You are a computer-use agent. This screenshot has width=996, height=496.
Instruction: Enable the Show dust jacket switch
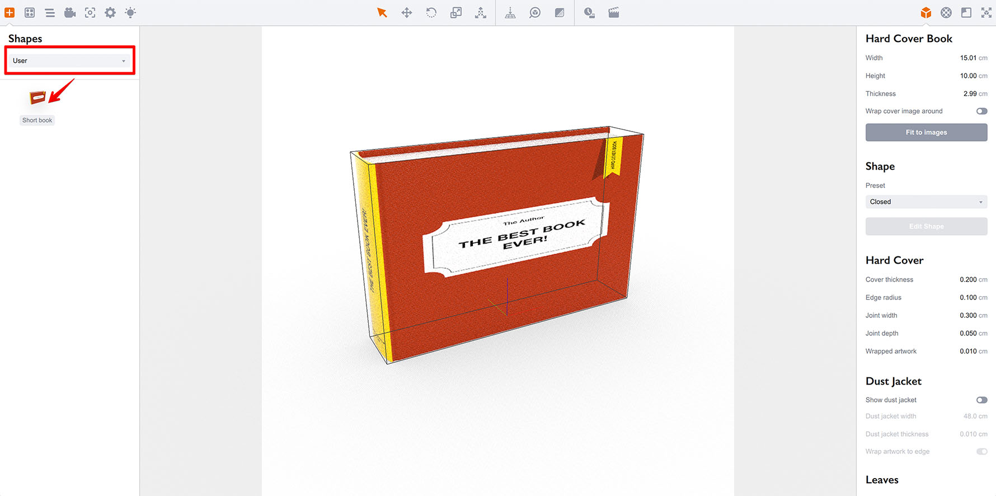[981, 400]
